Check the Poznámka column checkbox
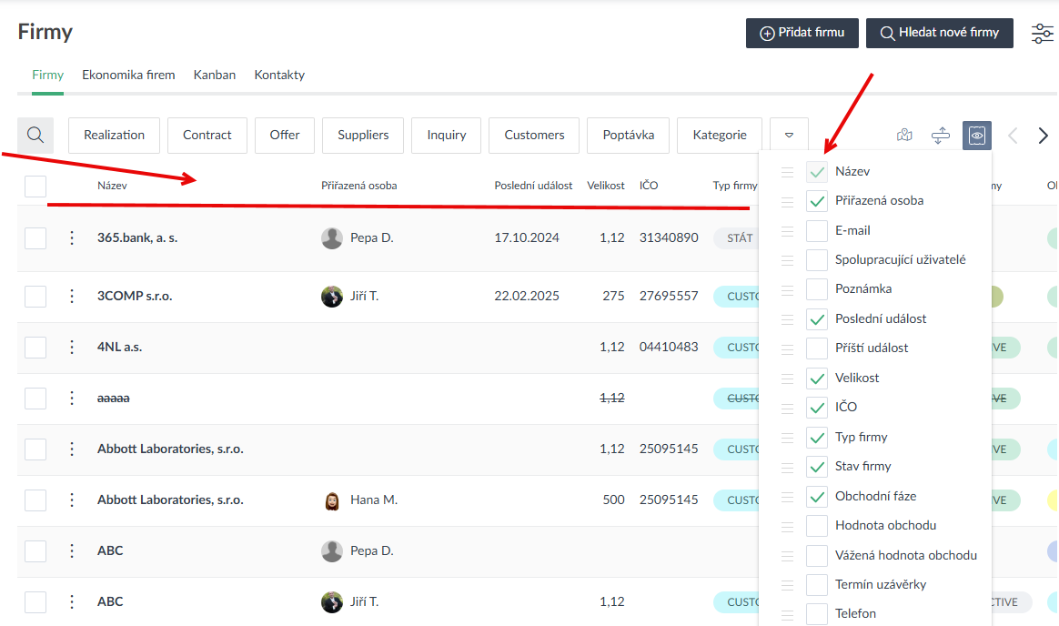 [x=817, y=289]
